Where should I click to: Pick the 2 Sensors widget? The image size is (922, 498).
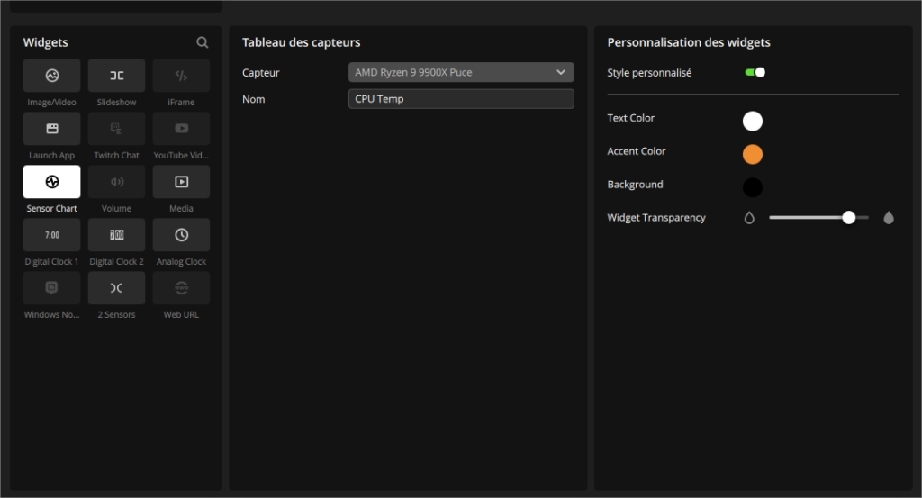(117, 288)
